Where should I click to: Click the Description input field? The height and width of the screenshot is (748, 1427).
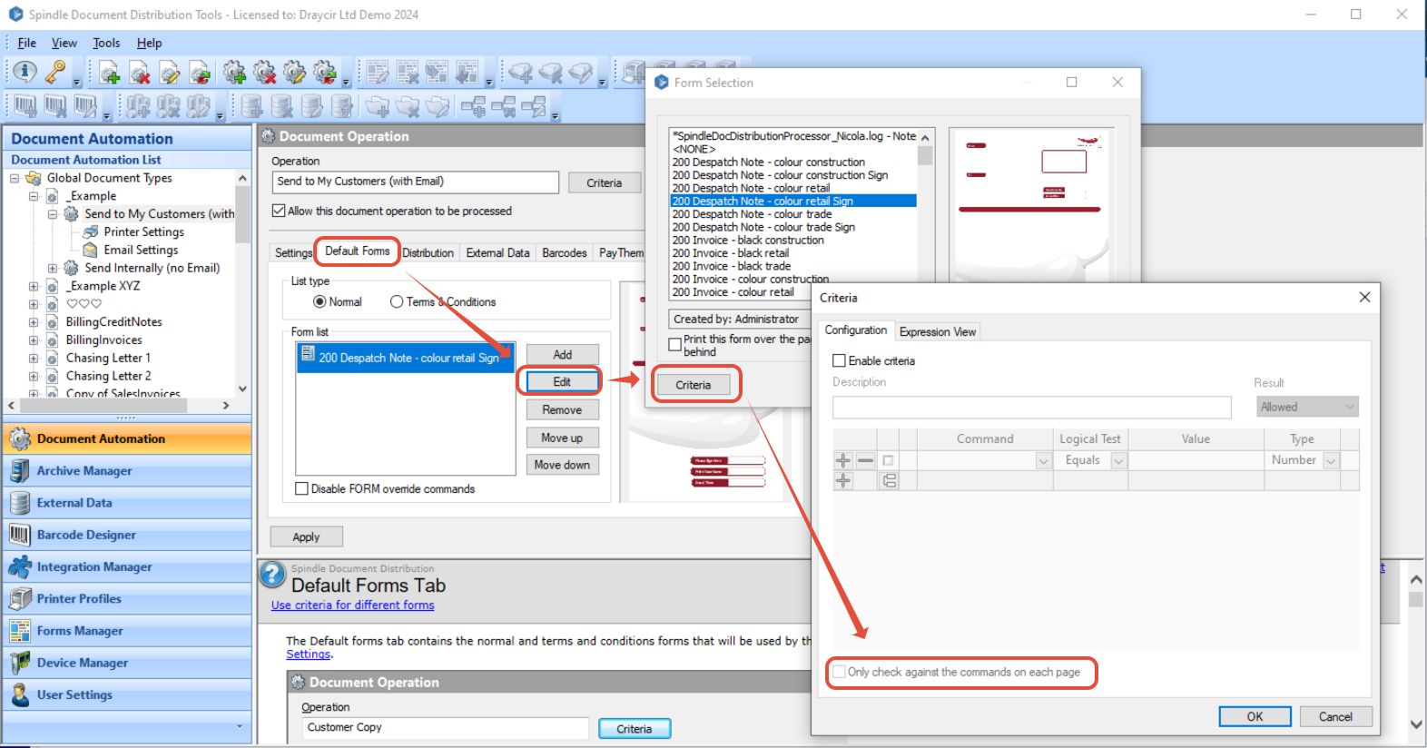click(1032, 407)
